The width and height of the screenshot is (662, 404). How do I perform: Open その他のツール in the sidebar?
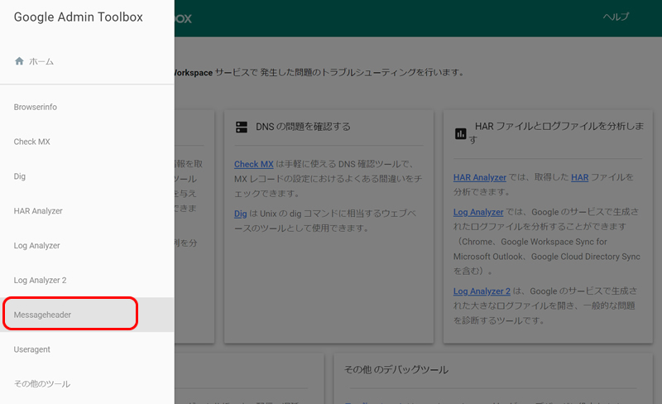coord(42,384)
